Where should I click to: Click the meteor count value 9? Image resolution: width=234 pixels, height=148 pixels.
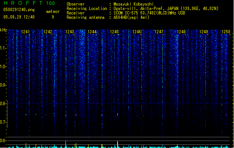click(53, 17)
